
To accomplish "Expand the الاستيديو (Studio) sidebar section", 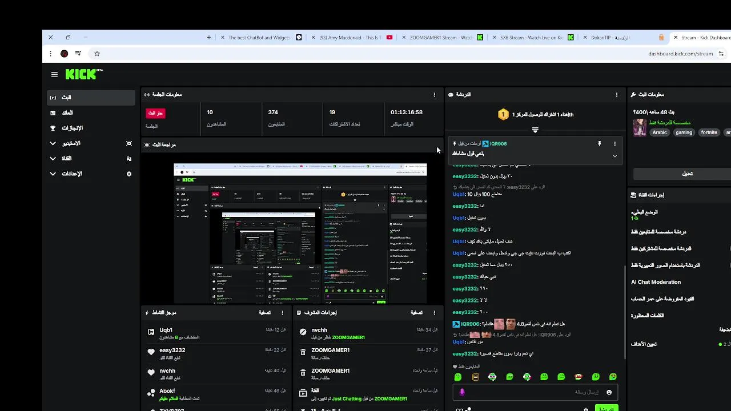I will click(53, 143).
